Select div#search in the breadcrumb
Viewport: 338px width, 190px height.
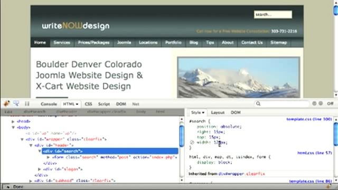[34, 112]
